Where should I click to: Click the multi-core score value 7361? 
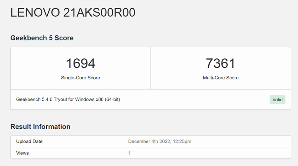[x=221, y=63]
